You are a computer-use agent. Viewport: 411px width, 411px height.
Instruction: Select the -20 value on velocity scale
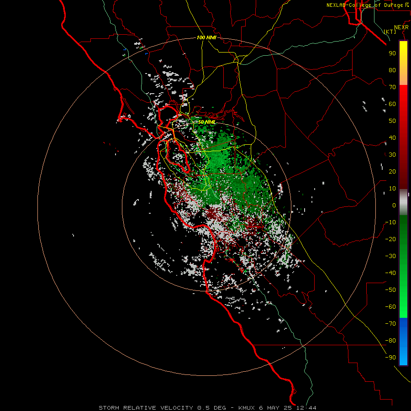[x=390, y=239]
